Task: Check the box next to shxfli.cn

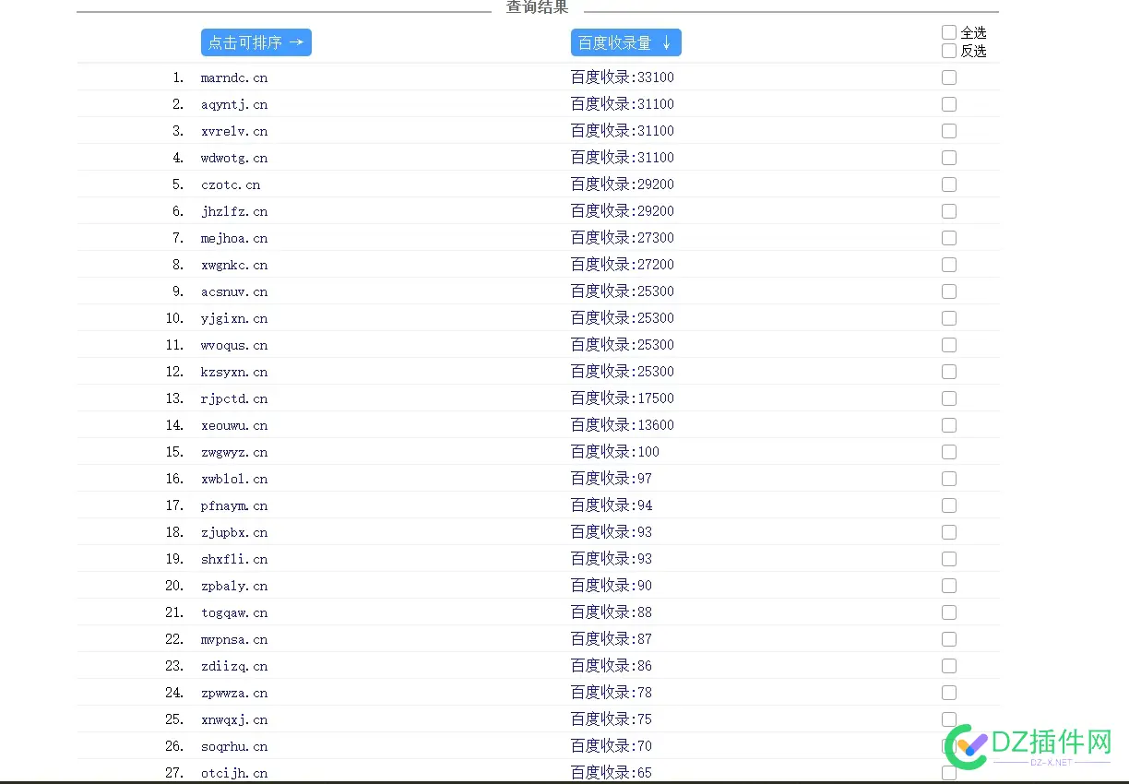Action: click(x=949, y=559)
